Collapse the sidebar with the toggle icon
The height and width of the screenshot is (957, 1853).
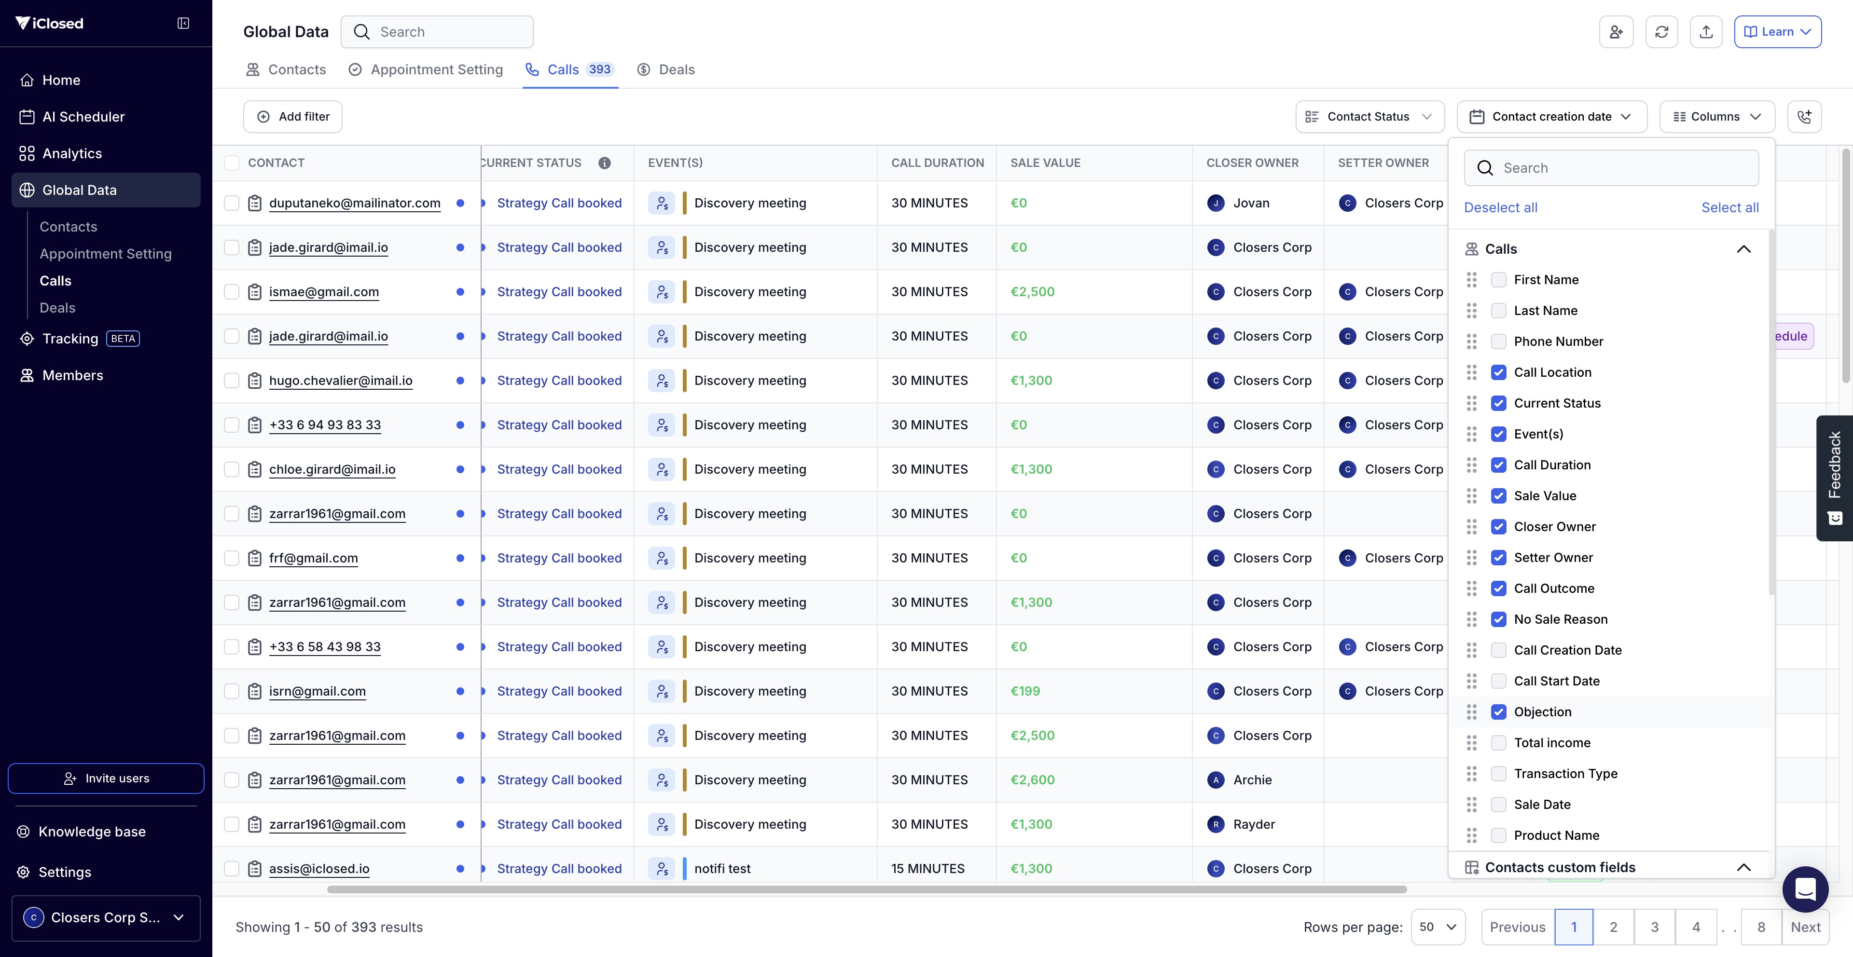tap(183, 23)
